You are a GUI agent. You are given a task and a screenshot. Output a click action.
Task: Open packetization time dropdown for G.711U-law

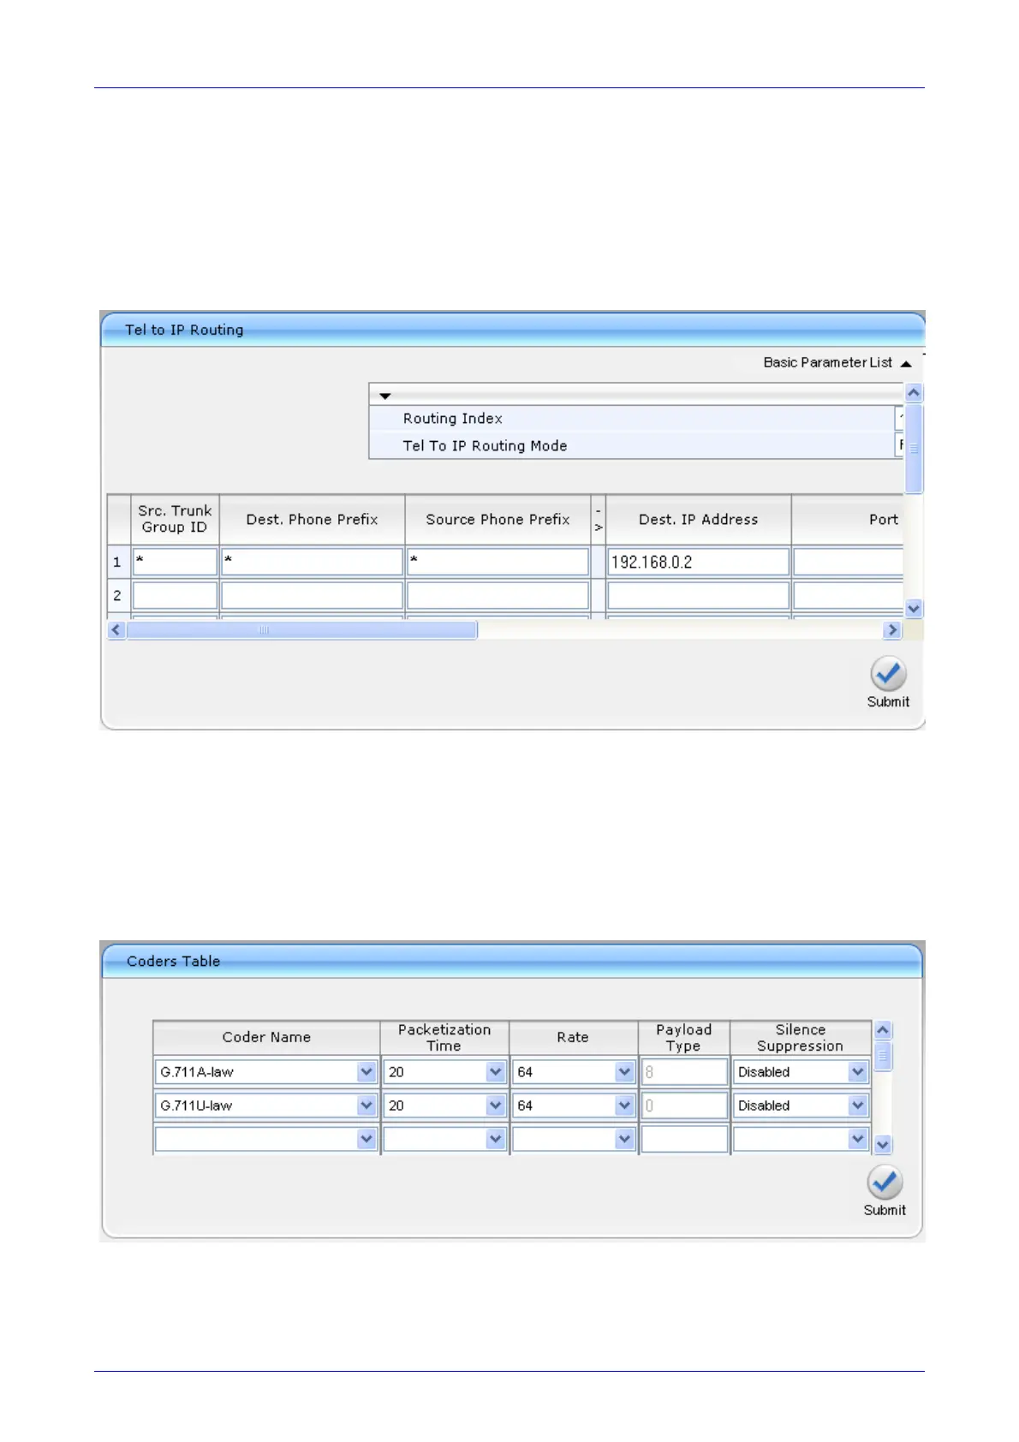click(495, 1105)
